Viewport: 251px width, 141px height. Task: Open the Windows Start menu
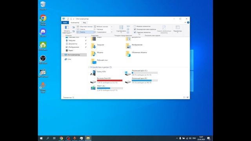(41, 138)
